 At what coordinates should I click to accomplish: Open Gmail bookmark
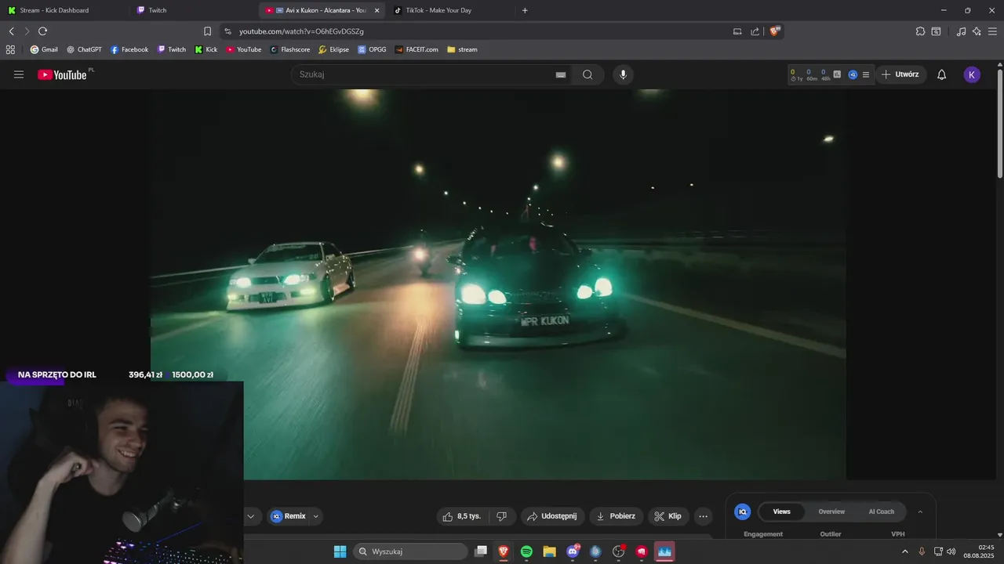pos(44,49)
